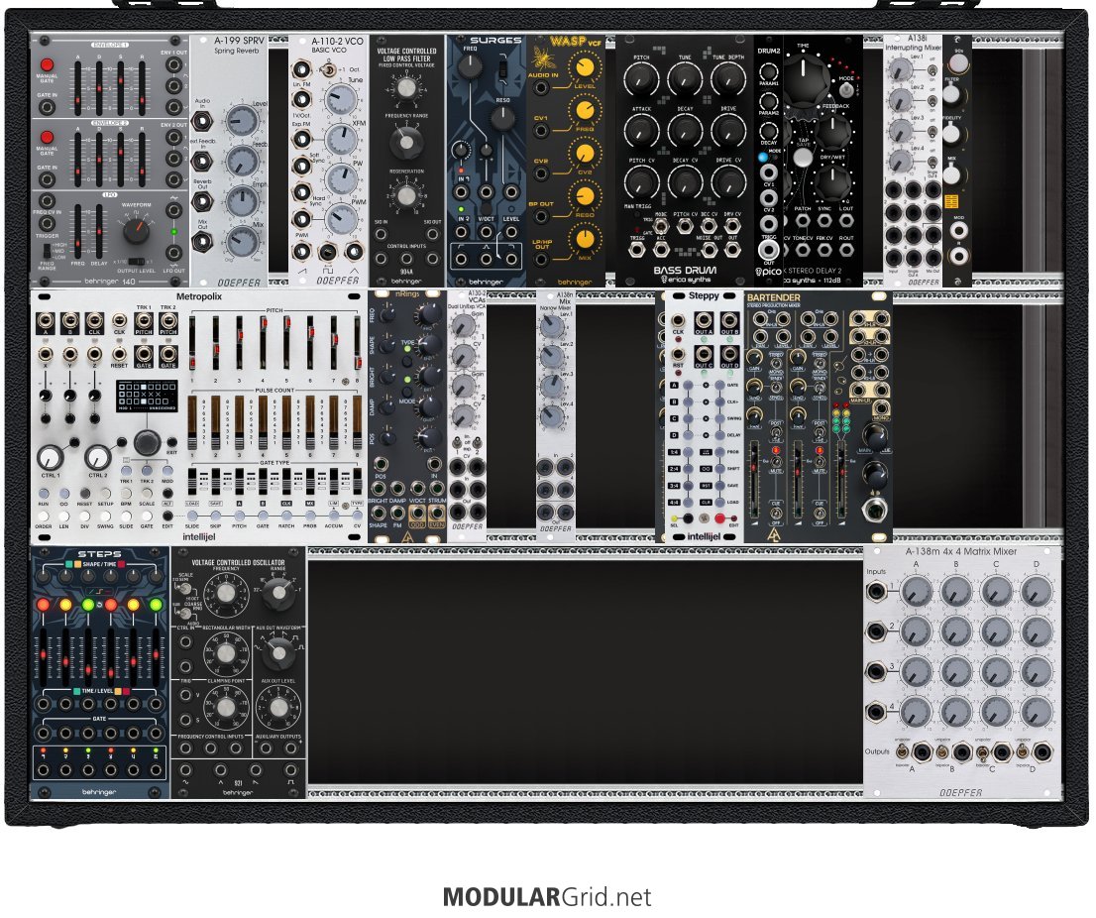Click Input 1 jack on A-138m Matrix Mixer
Image resolution: width=1096 pixels, height=918 pixels.
(877, 593)
